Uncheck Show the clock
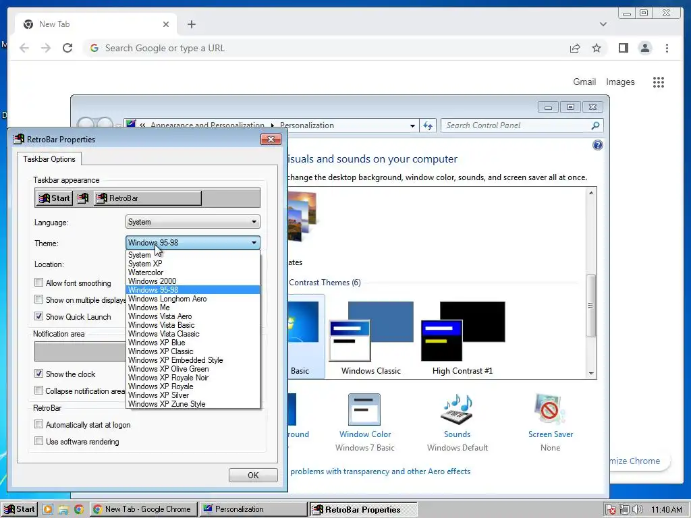This screenshot has height=518, width=691. 38,374
